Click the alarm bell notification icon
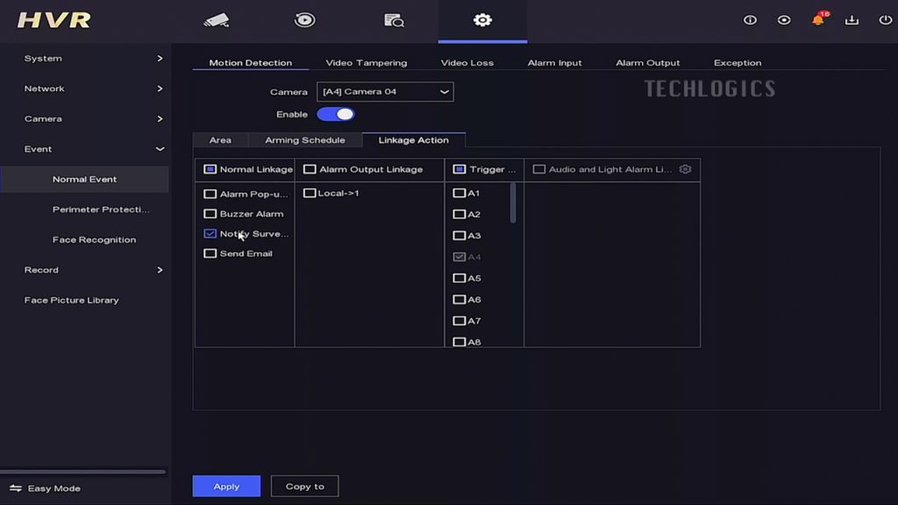 pyautogui.click(x=817, y=20)
